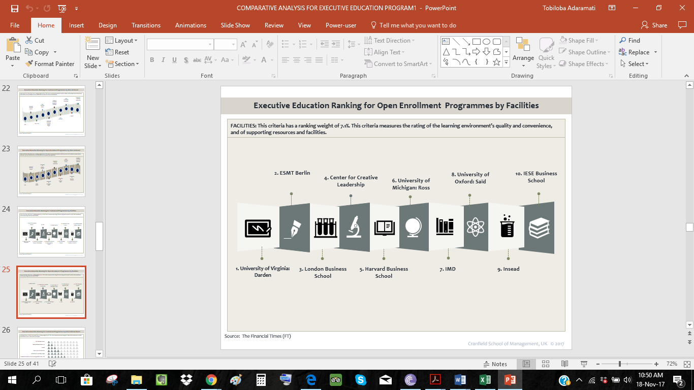Switch to Slide Sorter view

click(546, 364)
